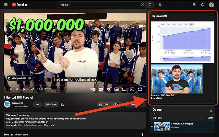Open the account avatar menu
Screen dimensions: 219x137
[211, 5]
